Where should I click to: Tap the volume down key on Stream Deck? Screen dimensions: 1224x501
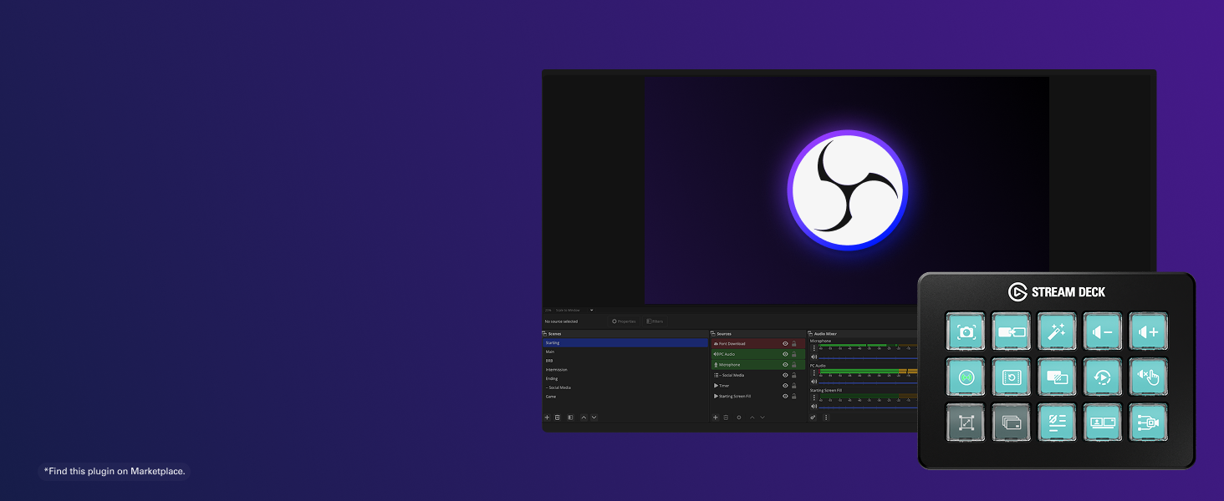(x=1103, y=331)
